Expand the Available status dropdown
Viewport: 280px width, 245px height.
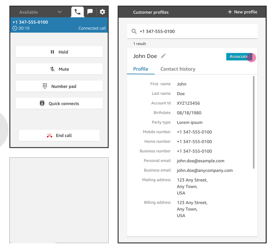point(60,12)
